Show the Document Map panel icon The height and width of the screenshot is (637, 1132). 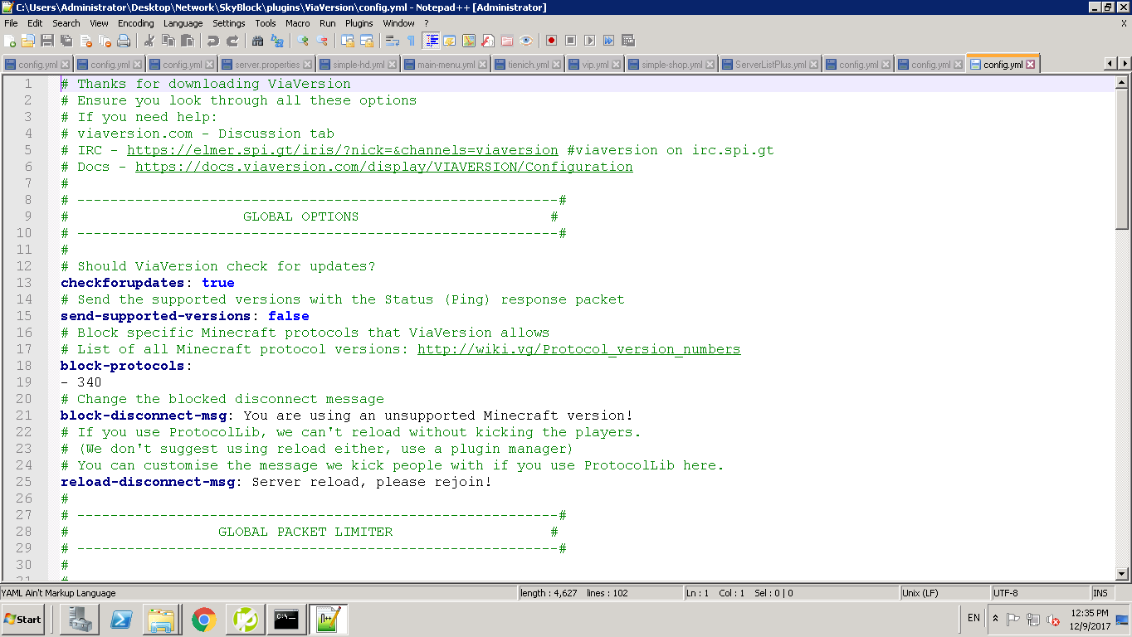[469, 41]
